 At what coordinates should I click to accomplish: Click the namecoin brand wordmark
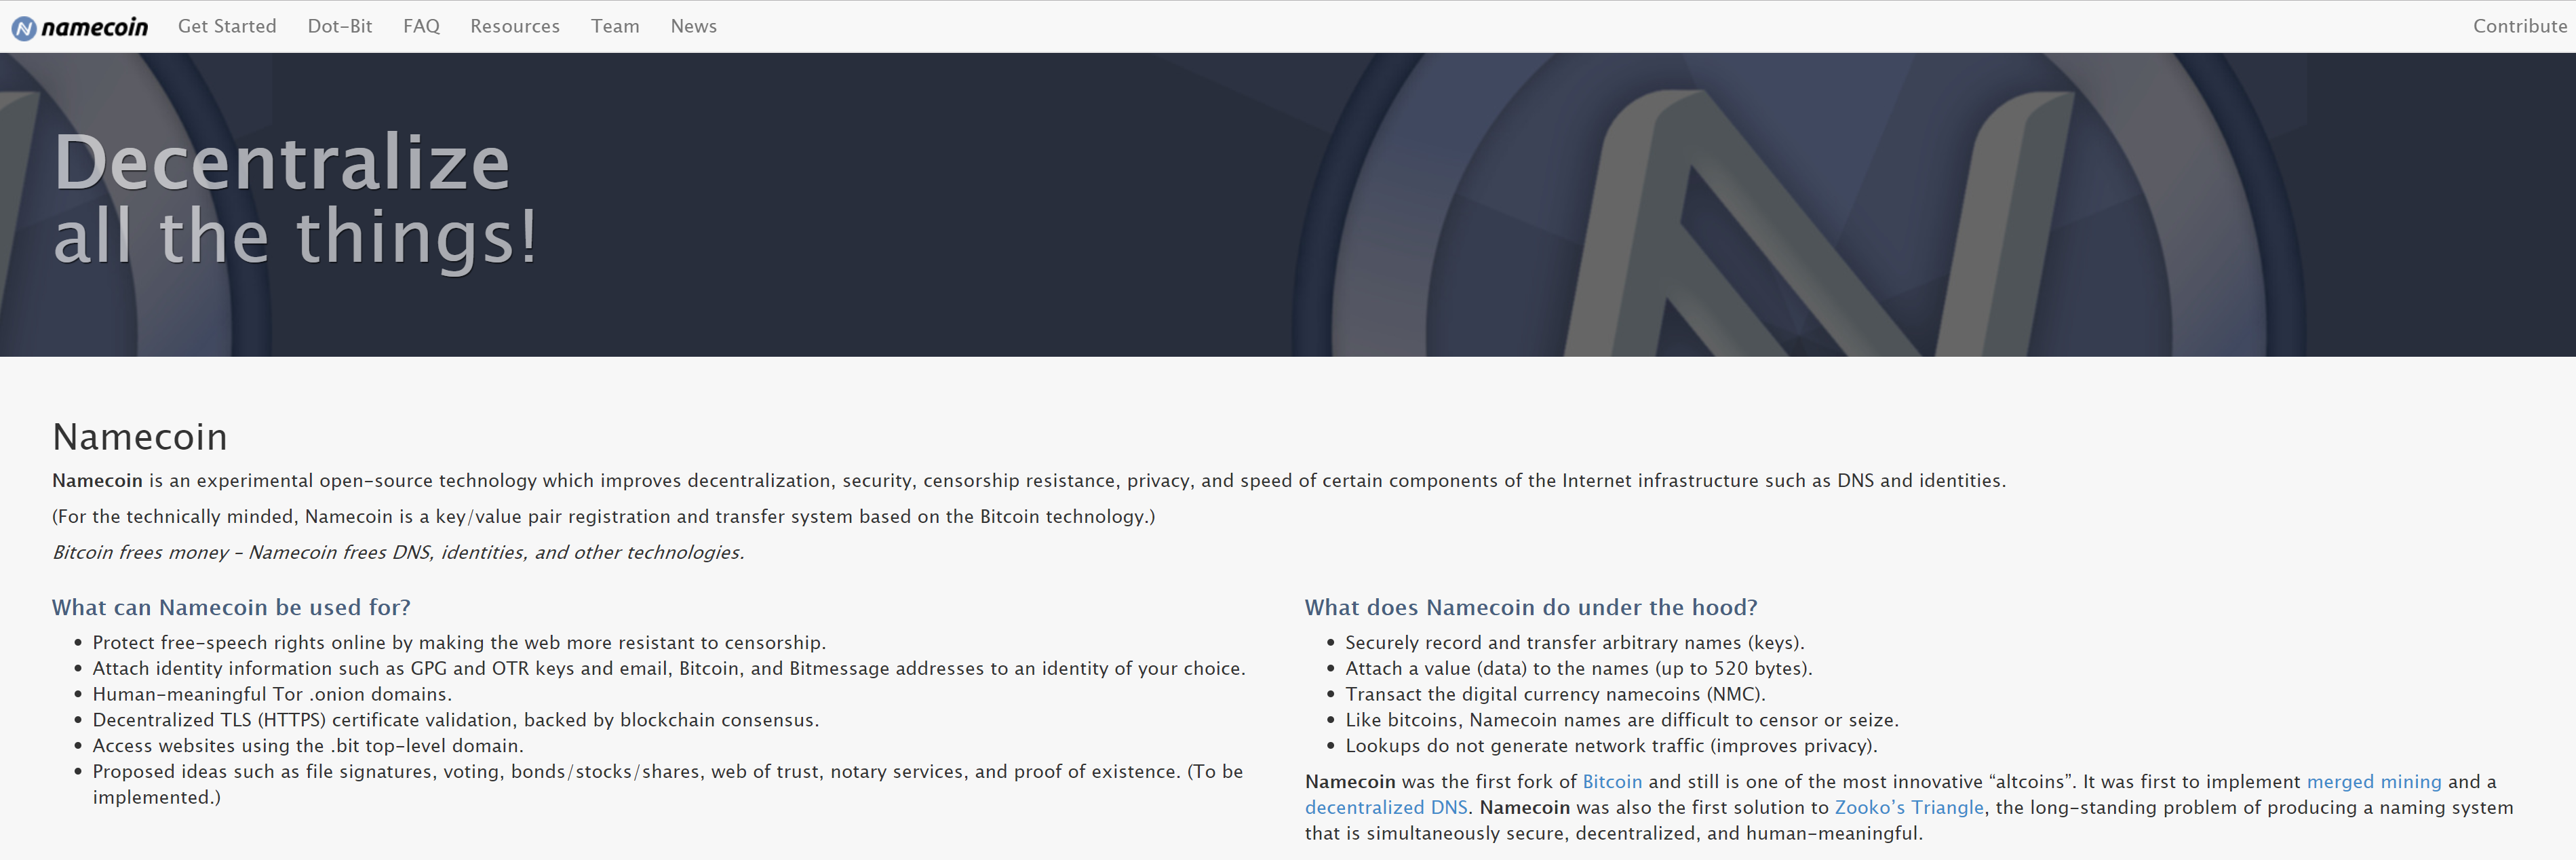coord(95,27)
